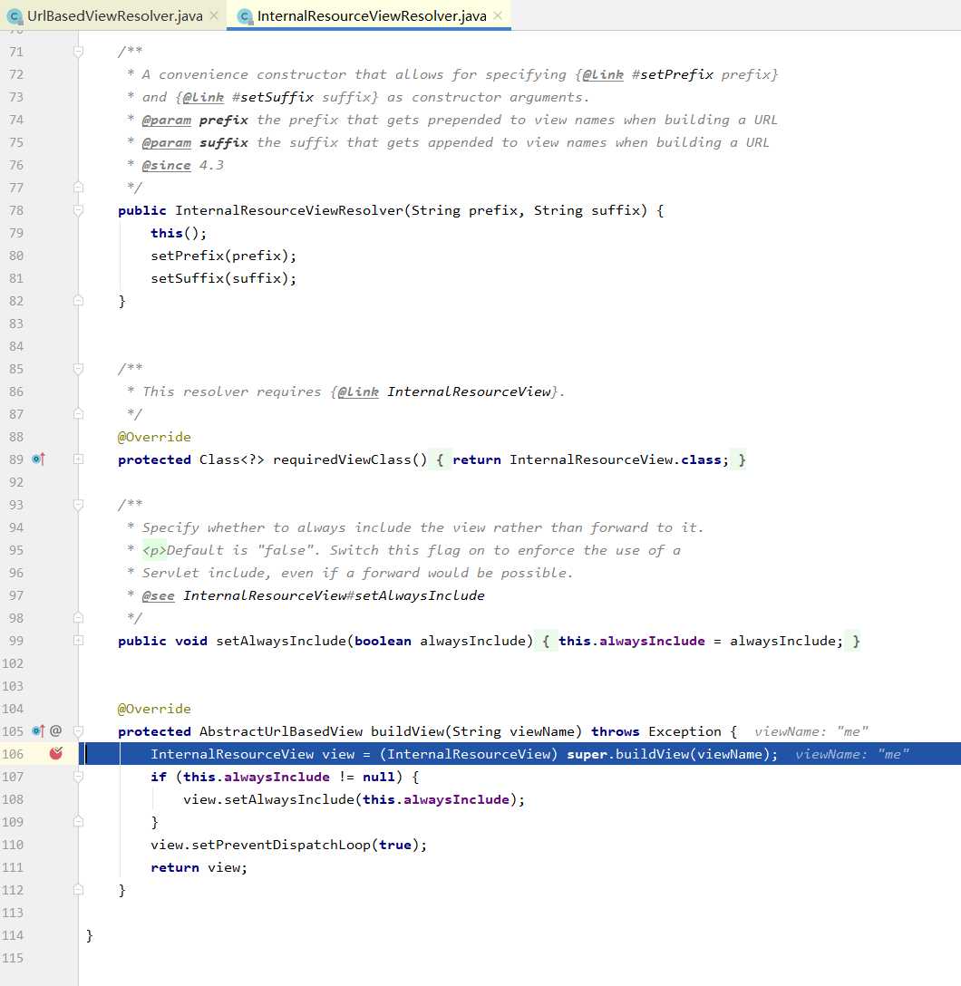This screenshot has width=961, height=986.
Task: Fold the if block at line 107
Action: pos(78,777)
